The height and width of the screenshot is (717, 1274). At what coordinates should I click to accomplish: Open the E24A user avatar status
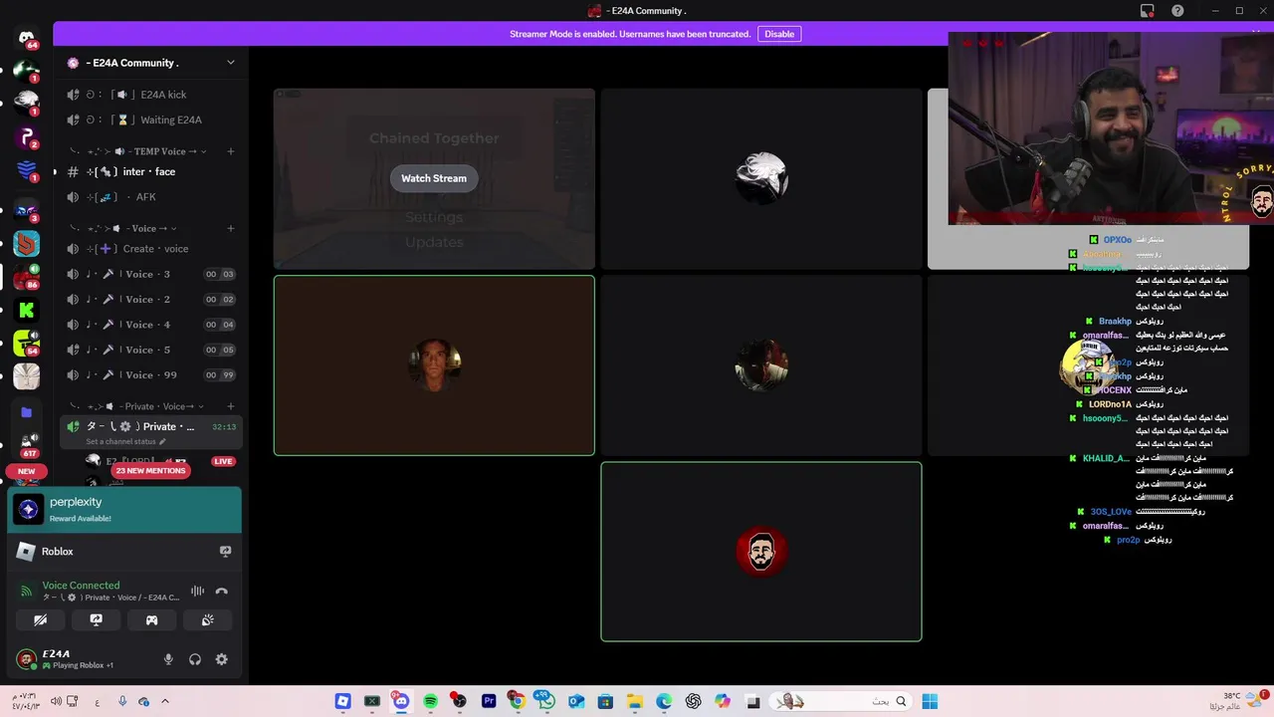coord(26,659)
